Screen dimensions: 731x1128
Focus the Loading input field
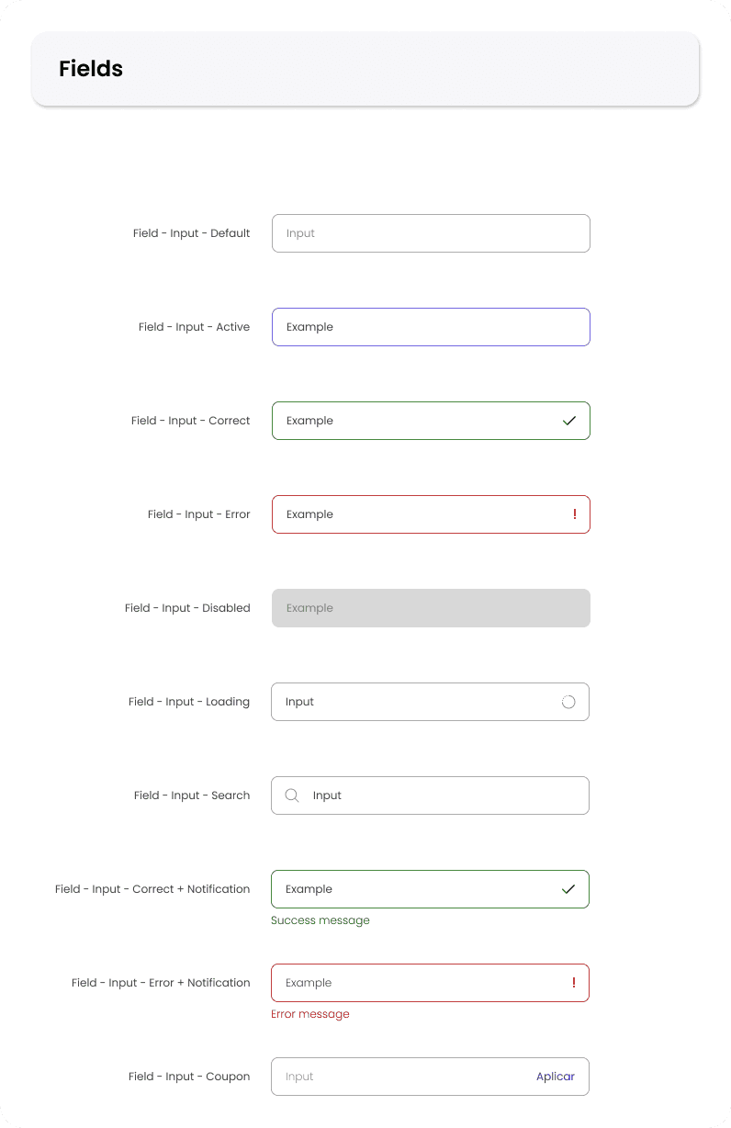(430, 702)
